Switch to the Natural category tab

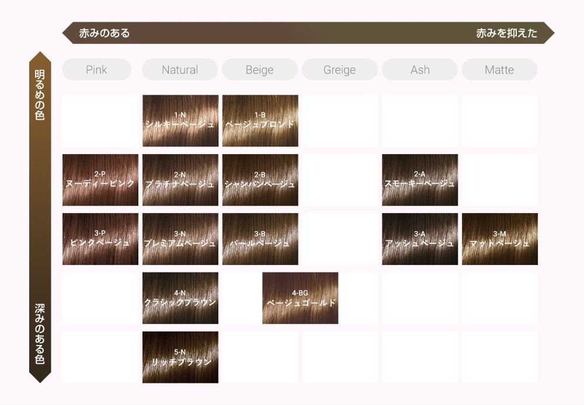(x=180, y=69)
